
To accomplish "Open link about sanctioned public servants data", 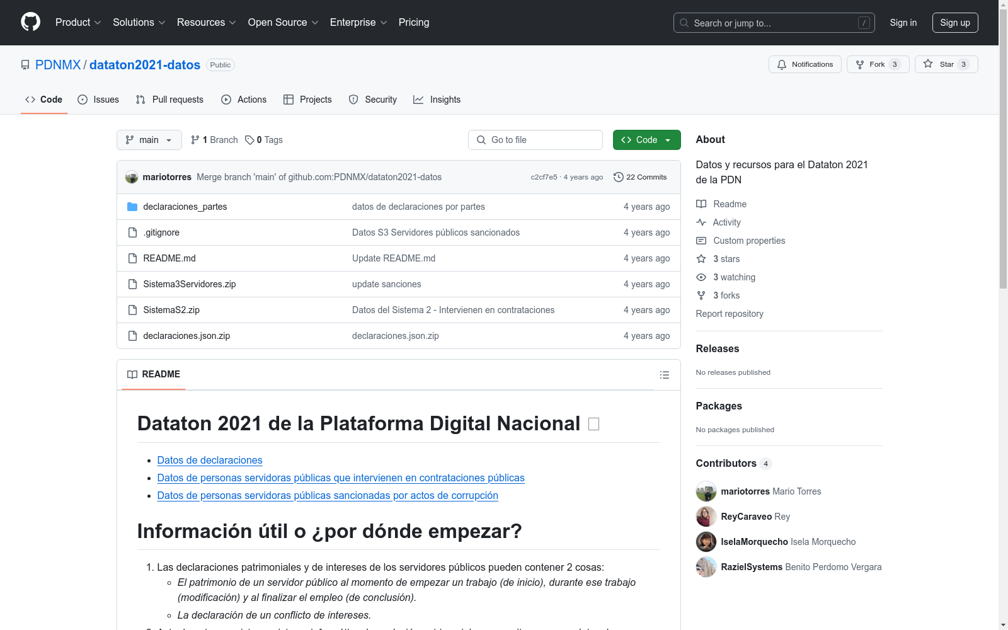I will (x=328, y=496).
